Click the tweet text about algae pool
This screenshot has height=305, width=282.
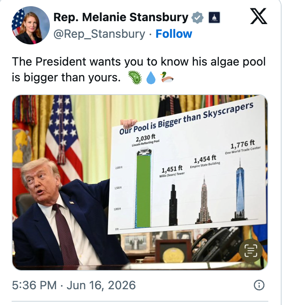[x=139, y=70]
